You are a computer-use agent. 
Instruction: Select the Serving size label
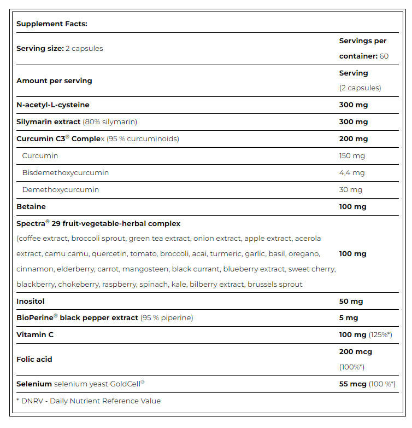pos(40,48)
